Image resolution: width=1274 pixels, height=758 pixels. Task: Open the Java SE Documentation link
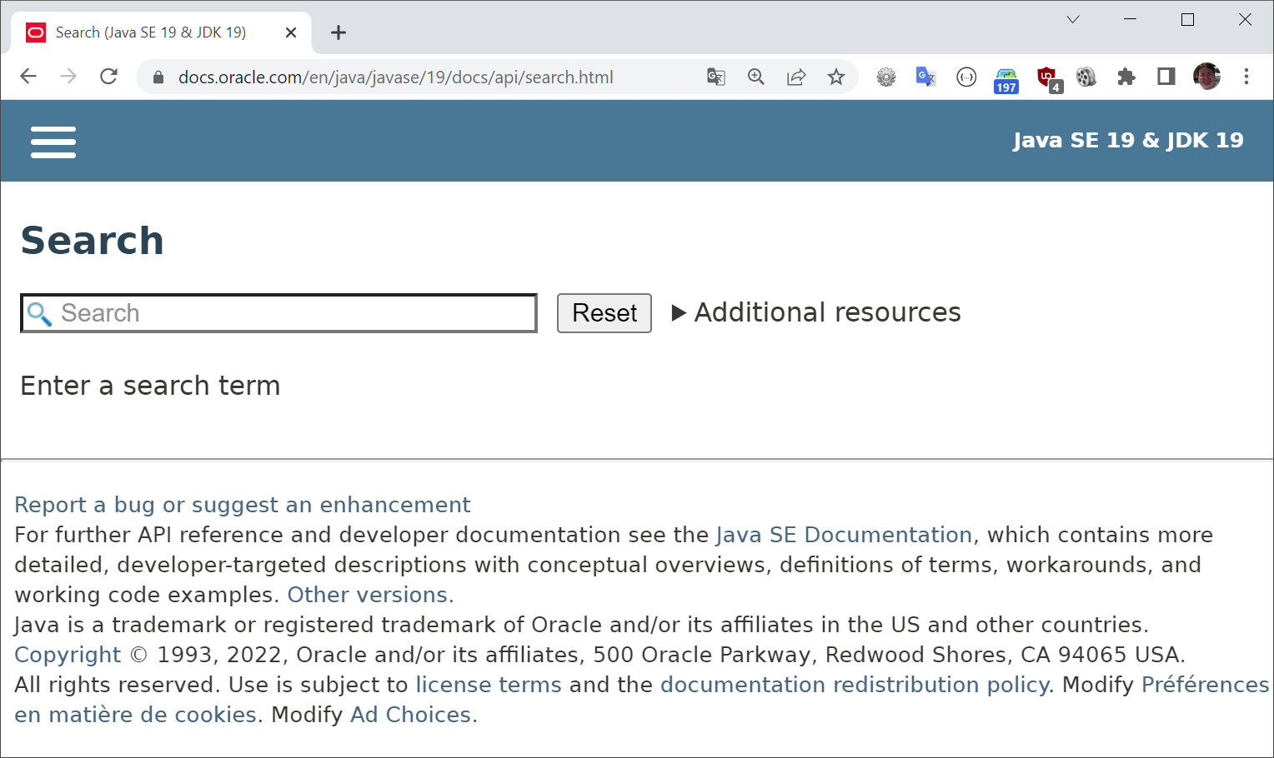click(x=844, y=535)
